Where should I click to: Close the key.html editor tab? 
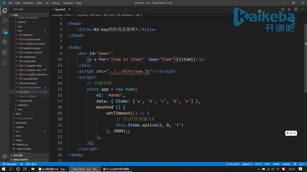point(70,10)
